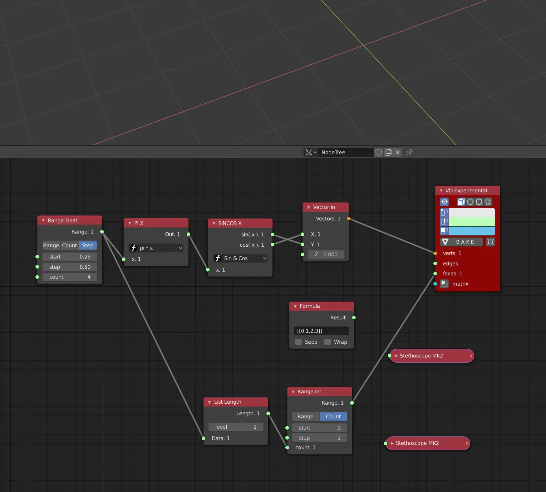546x492 pixels.
Task: Pin the node tree with pushpin icon
Action: tap(409, 152)
